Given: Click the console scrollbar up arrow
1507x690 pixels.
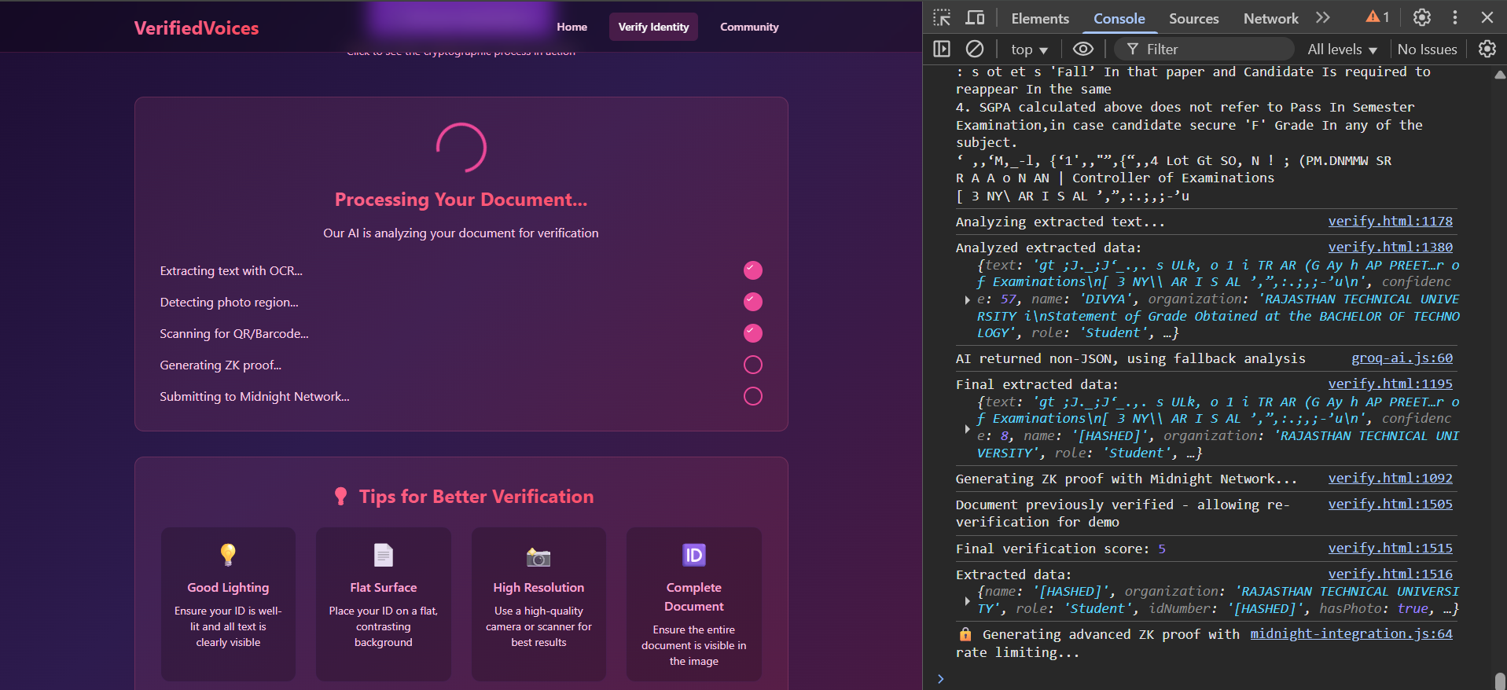Looking at the screenshot, I should tap(1500, 75).
